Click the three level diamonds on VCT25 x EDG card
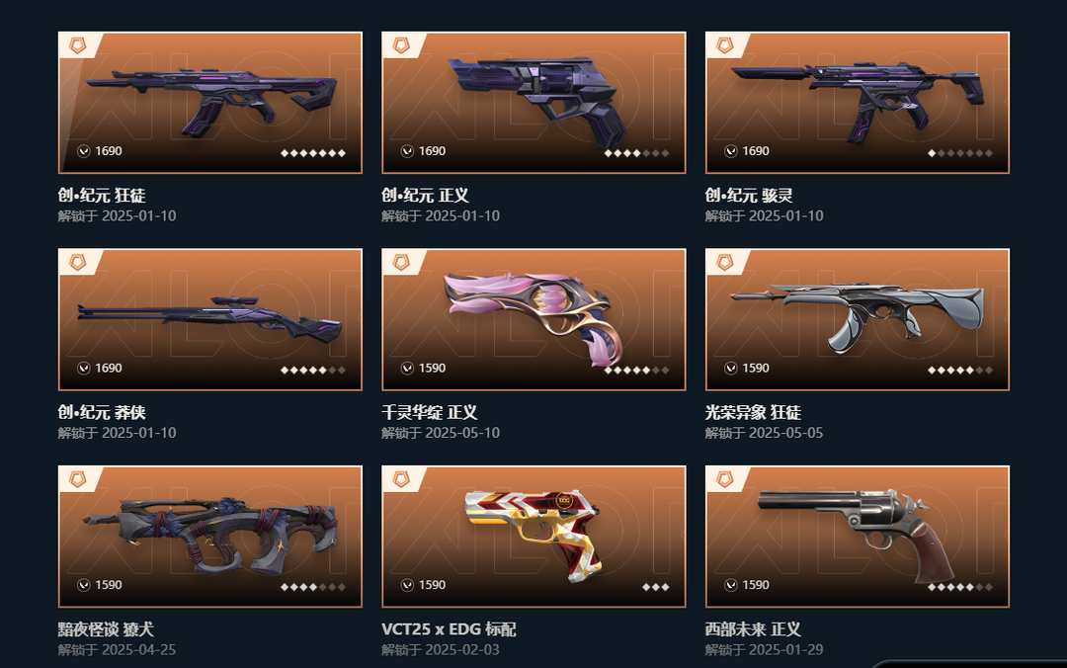The image size is (1067, 668). [656, 587]
